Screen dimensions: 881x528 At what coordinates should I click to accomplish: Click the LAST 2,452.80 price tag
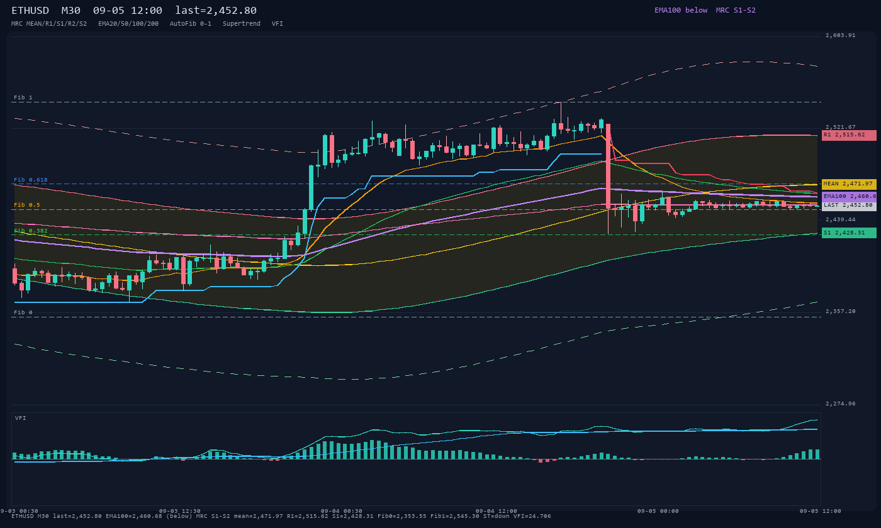pos(849,206)
